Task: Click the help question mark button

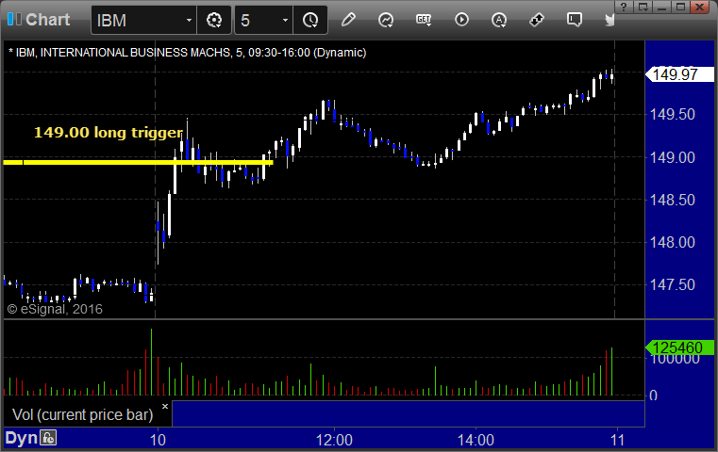Action: (624, 7)
